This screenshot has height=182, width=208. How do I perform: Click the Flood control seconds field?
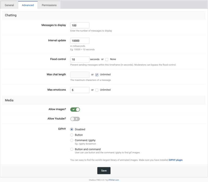point(80,59)
